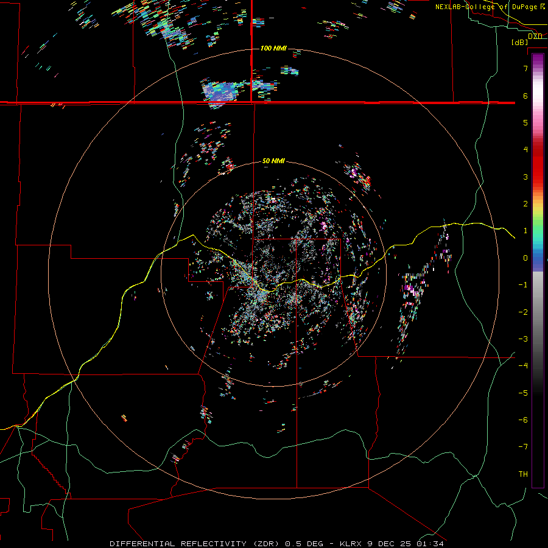Screen dimensions: 548x548
Task: Click the -4 tick label on color scale
Action: 523,366
